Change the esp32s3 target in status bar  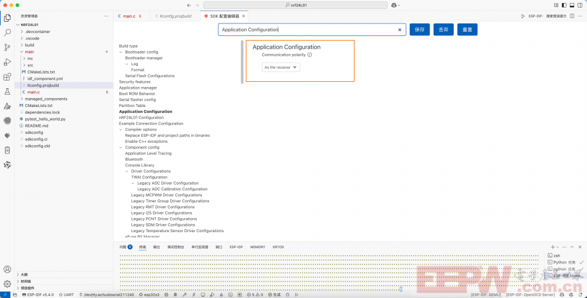[x=149, y=295]
